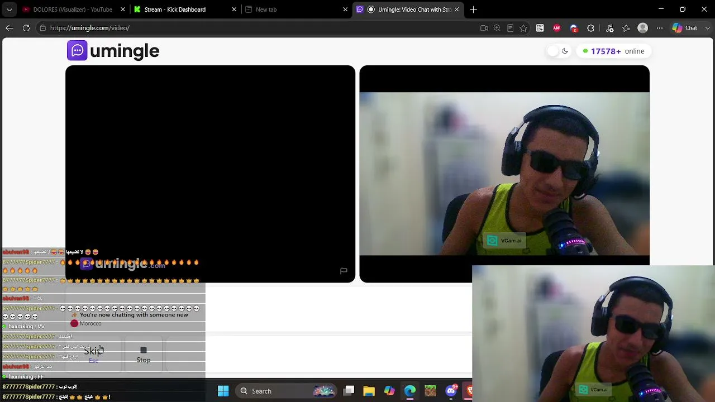View site information lock icon
Viewport: 715px width, 402px height.
click(x=42, y=28)
